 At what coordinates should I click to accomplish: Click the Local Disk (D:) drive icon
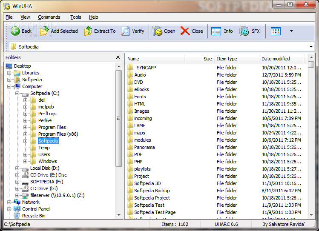coord(25,169)
